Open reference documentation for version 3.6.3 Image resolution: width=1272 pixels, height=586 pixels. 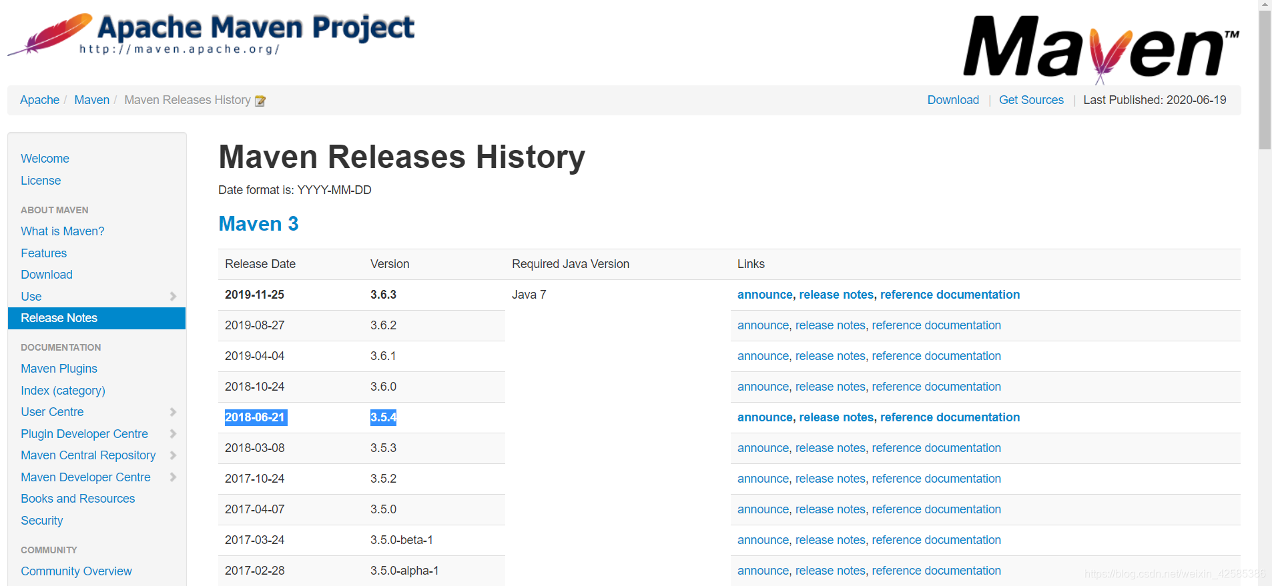(950, 295)
